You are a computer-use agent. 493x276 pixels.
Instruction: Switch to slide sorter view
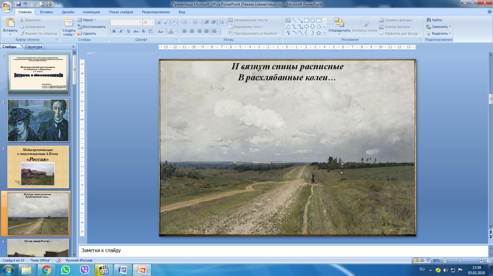pos(422,260)
